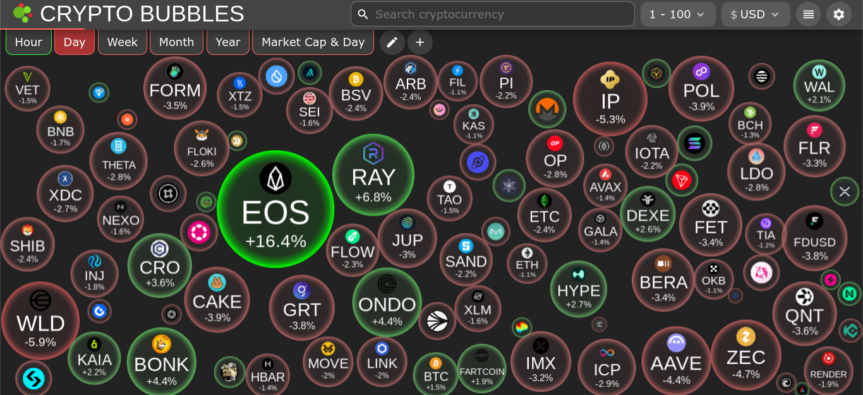This screenshot has width=863, height=395.
Task: Select the IP bubble
Action: [x=610, y=98]
